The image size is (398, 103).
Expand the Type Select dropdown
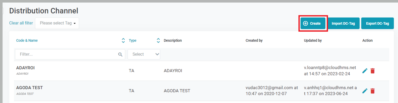144,54
